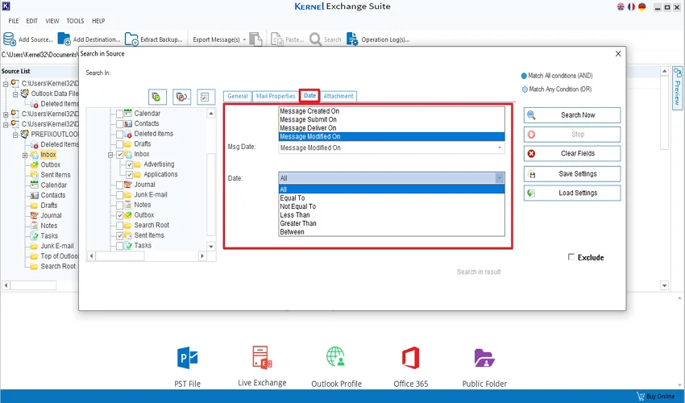This screenshot has width=685, height=403.
Task: Uncheck the Advertising subfolder checkbox
Action: pyautogui.click(x=129, y=164)
